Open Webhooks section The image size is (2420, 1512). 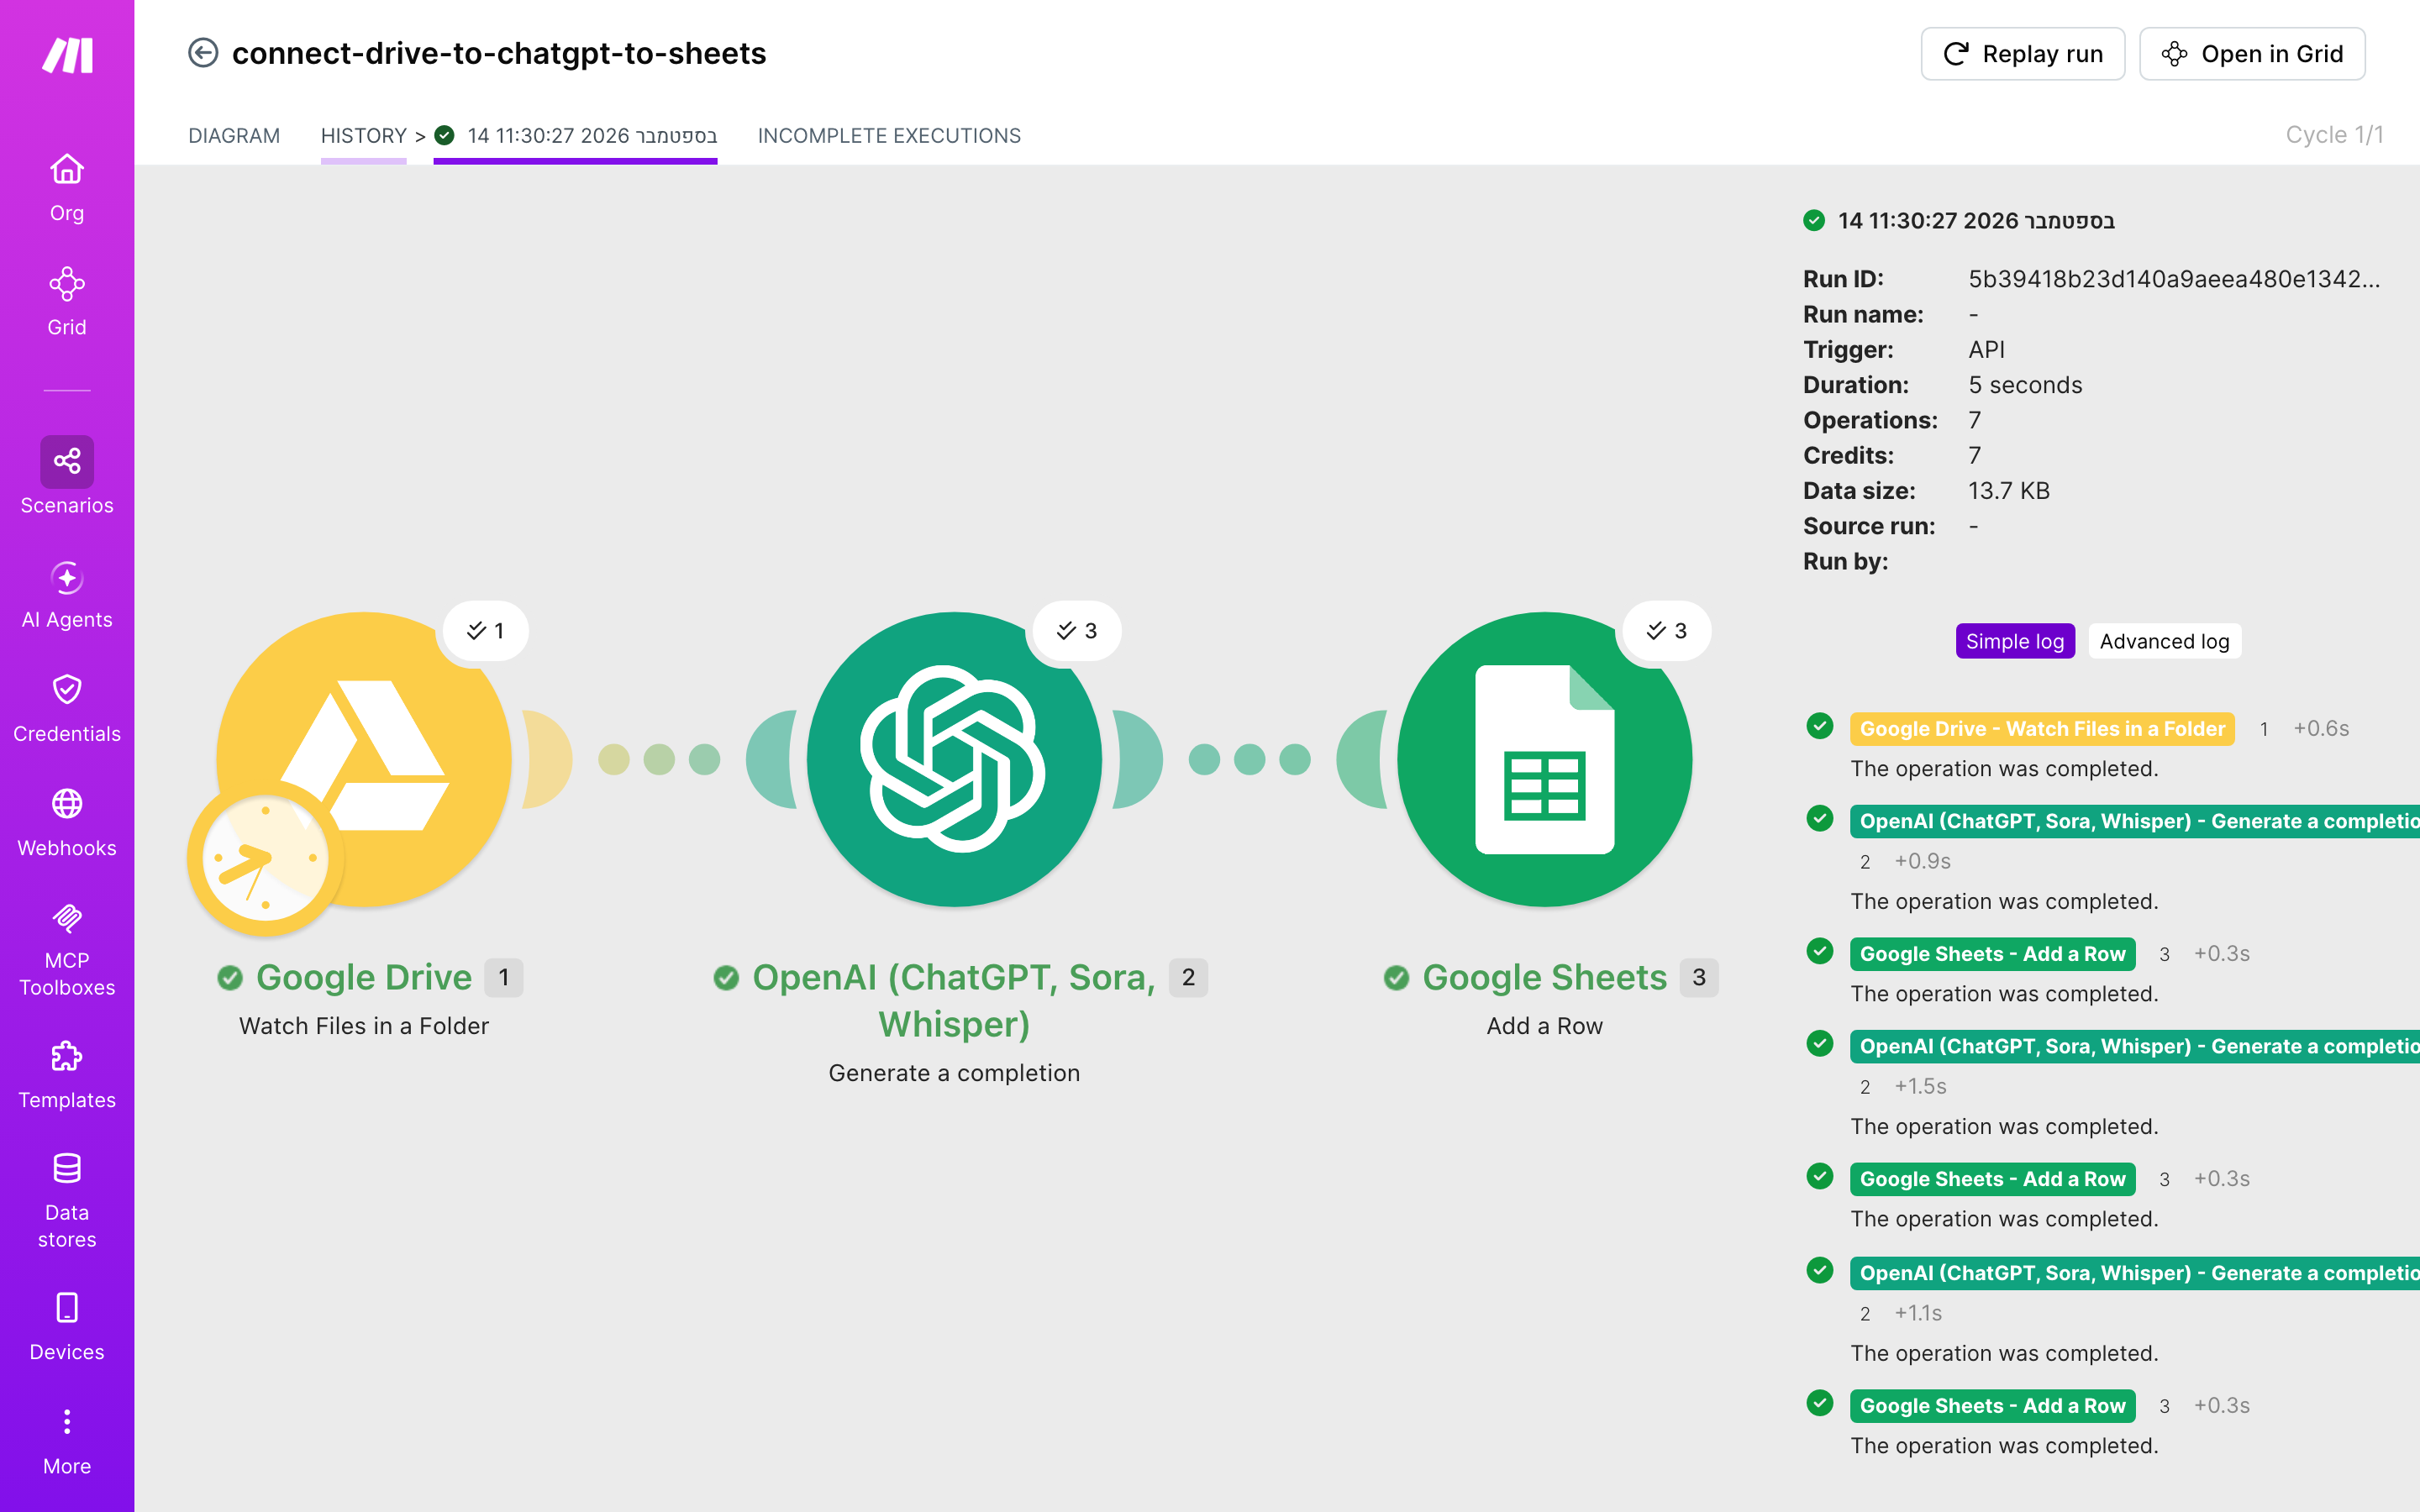click(67, 823)
